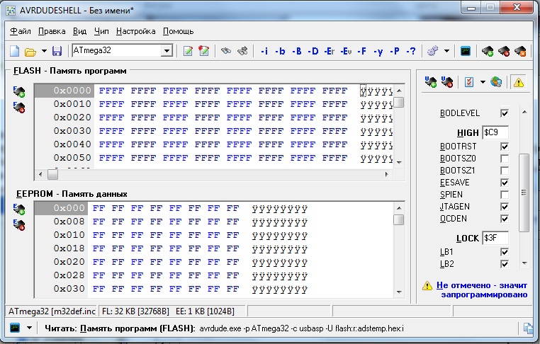Image resolution: width=540 pixels, height=344 pixels.
Task: Click the FLASH horizontal scrollbar
Action: (213, 174)
